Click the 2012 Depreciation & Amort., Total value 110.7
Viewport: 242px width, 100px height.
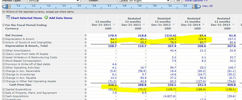point(142,46)
